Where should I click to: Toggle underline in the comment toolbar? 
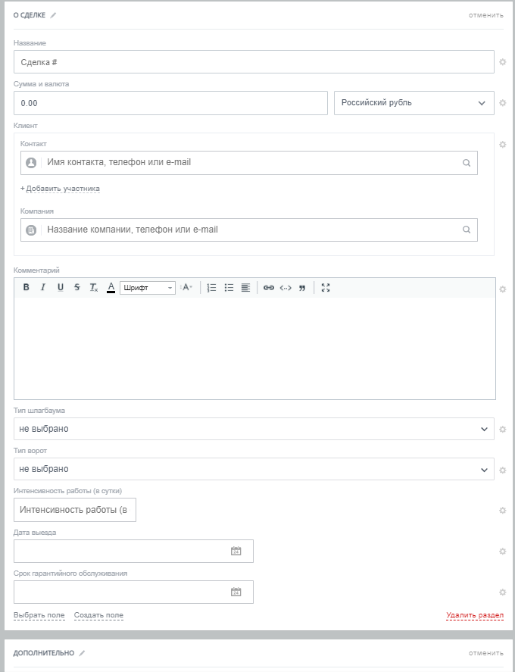(x=61, y=288)
